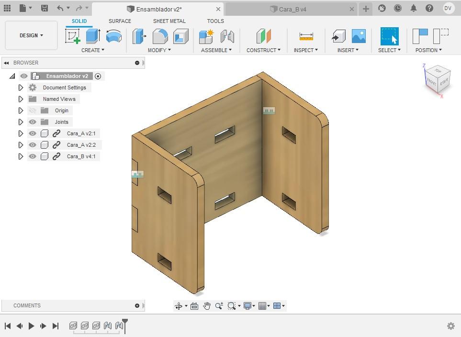Click the timeline position marker

tap(125, 326)
